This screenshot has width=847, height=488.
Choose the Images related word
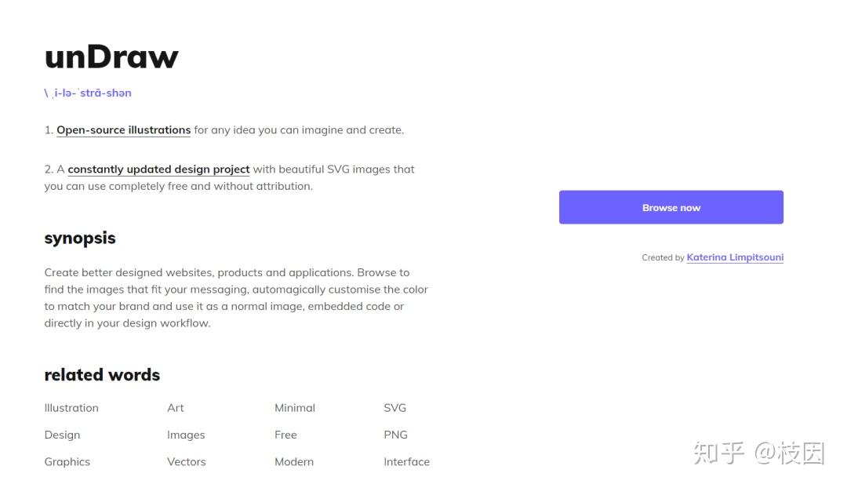pos(186,435)
